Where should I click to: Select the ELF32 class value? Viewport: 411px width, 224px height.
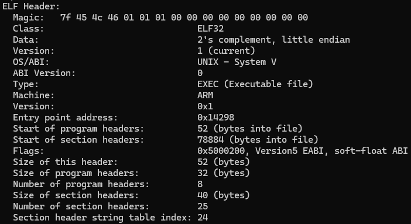click(x=211, y=29)
